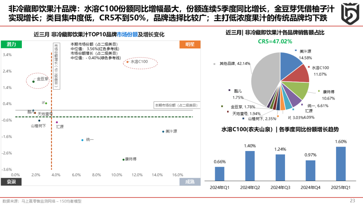Click the 数据来源 footer text
The height and width of the screenshot is (204, 363).
[42, 201]
